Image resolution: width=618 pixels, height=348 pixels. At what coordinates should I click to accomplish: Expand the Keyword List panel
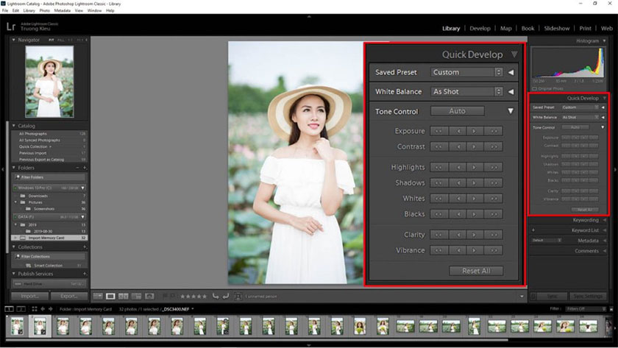pyautogui.click(x=605, y=230)
